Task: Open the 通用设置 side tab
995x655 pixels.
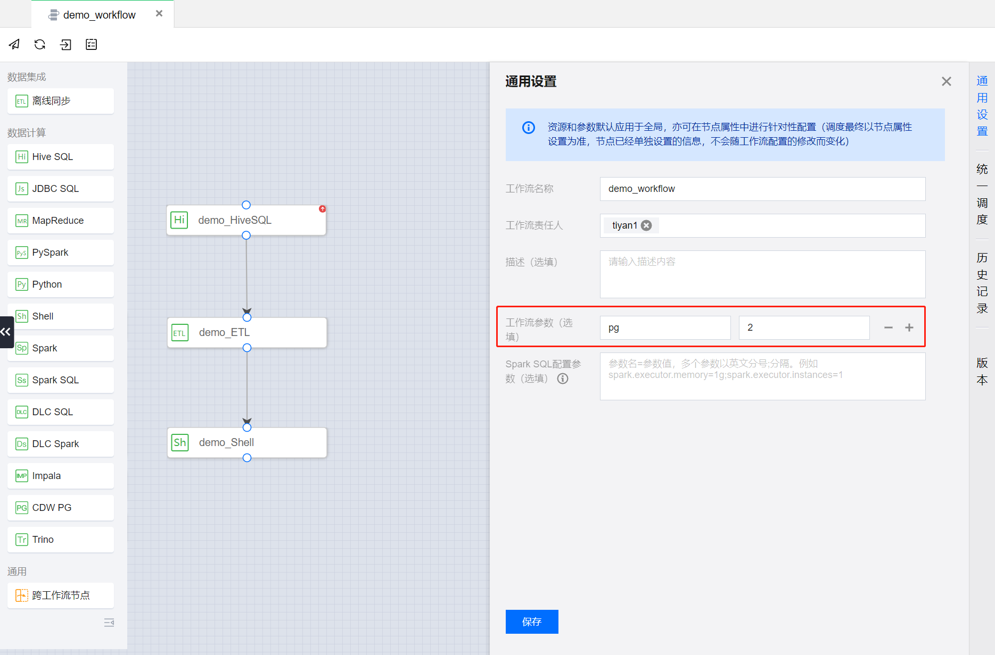Action: pos(982,106)
